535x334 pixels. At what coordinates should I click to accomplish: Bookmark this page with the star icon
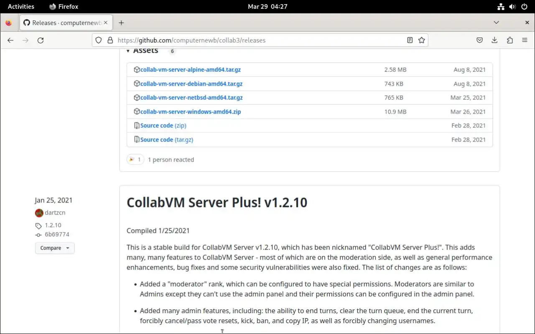422,40
